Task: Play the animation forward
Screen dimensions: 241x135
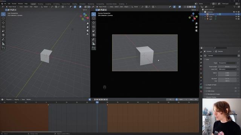Action: pyautogui.click(x=102, y=100)
